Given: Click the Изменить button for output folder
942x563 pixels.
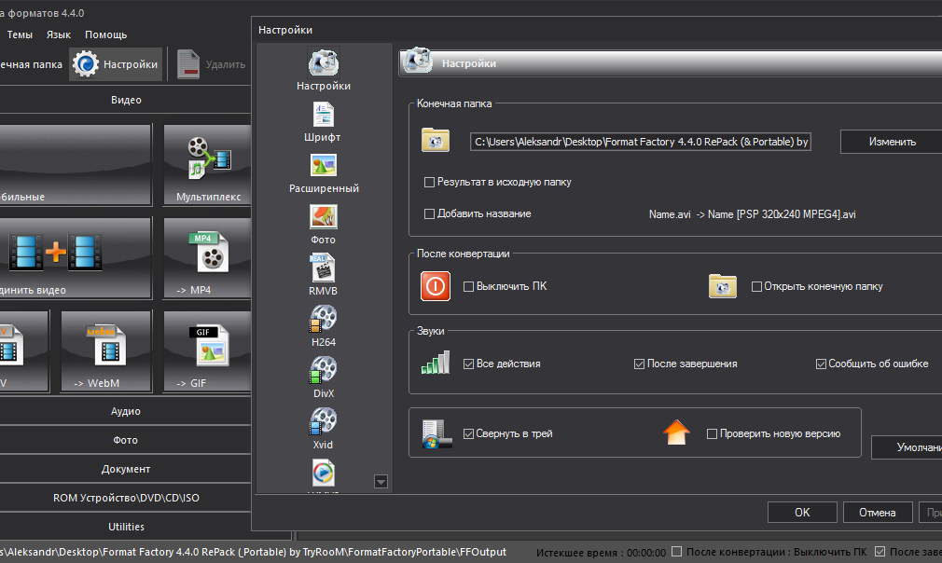Looking at the screenshot, I should pos(892,142).
